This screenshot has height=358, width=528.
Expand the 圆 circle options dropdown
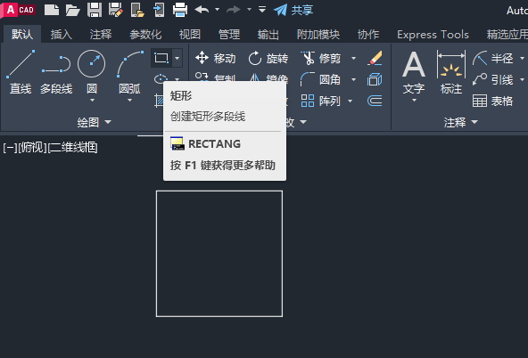click(92, 100)
